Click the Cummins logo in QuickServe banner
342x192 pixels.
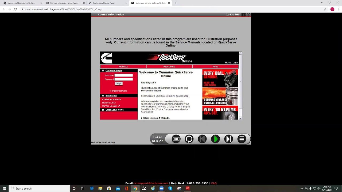[x=106, y=58]
